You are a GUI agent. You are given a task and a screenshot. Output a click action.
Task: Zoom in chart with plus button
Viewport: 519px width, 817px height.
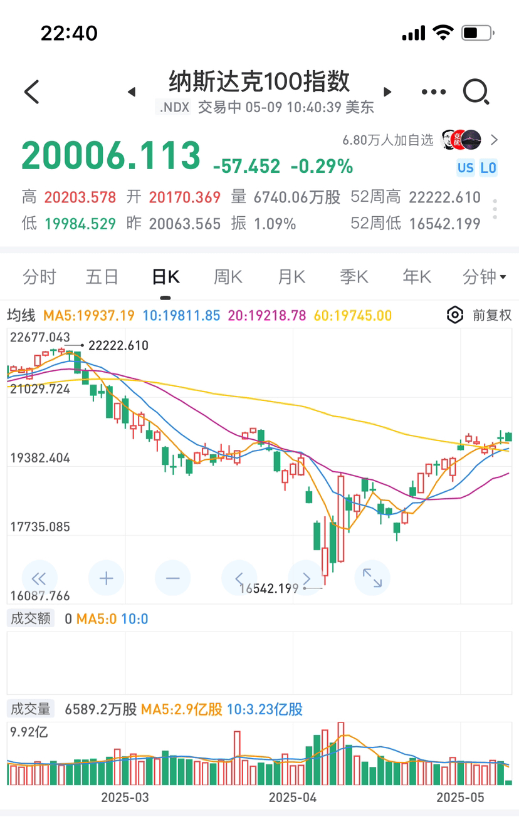pyautogui.click(x=106, y=578)
